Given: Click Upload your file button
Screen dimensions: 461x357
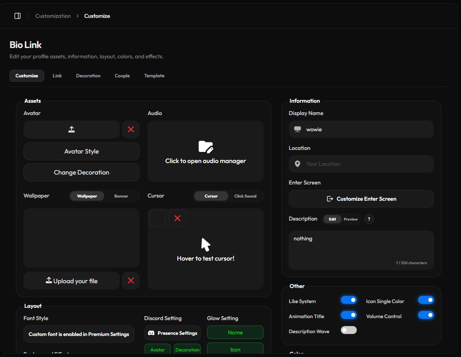Looking at the screenshot, I should tap(72, 280).
